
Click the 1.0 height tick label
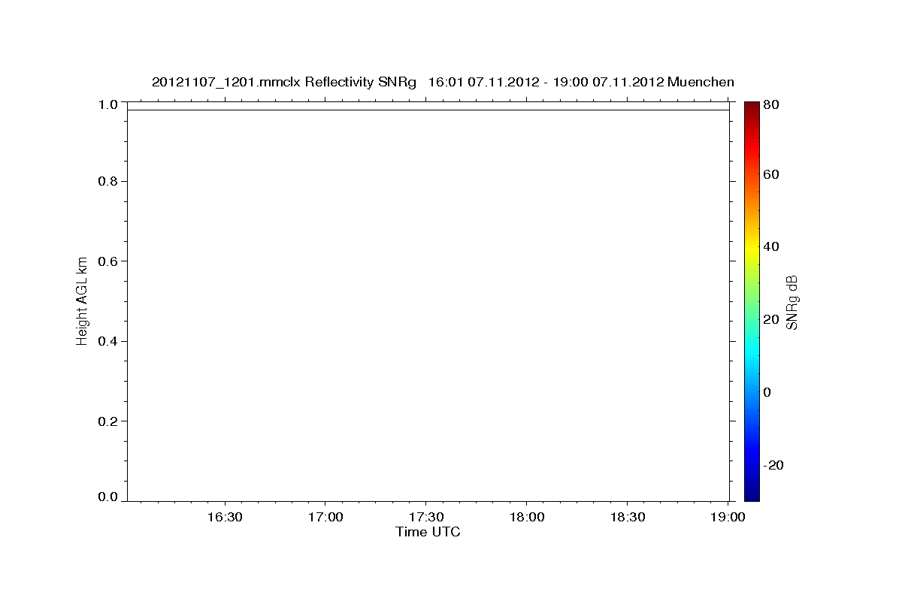coord(109,104)
